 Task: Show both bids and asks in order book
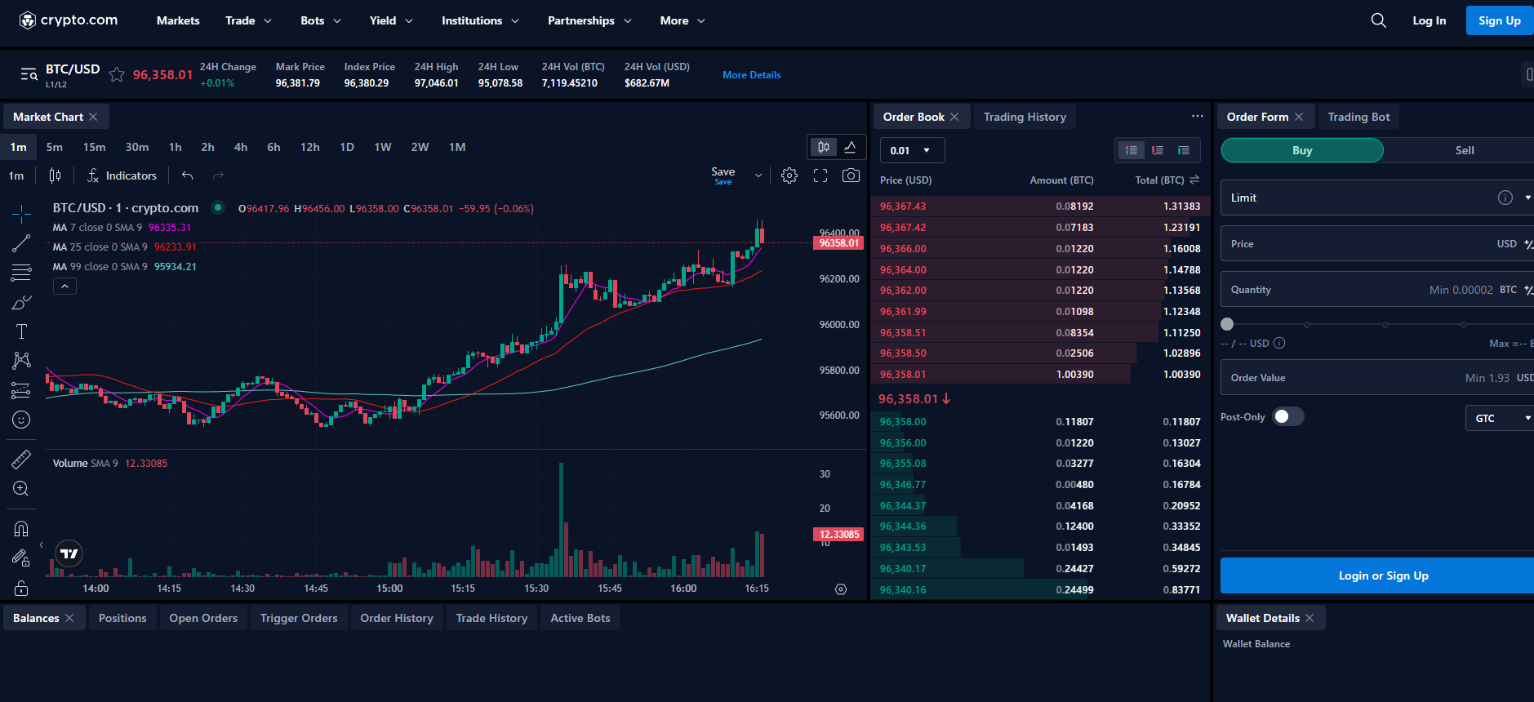click(x=1132, y=150)
